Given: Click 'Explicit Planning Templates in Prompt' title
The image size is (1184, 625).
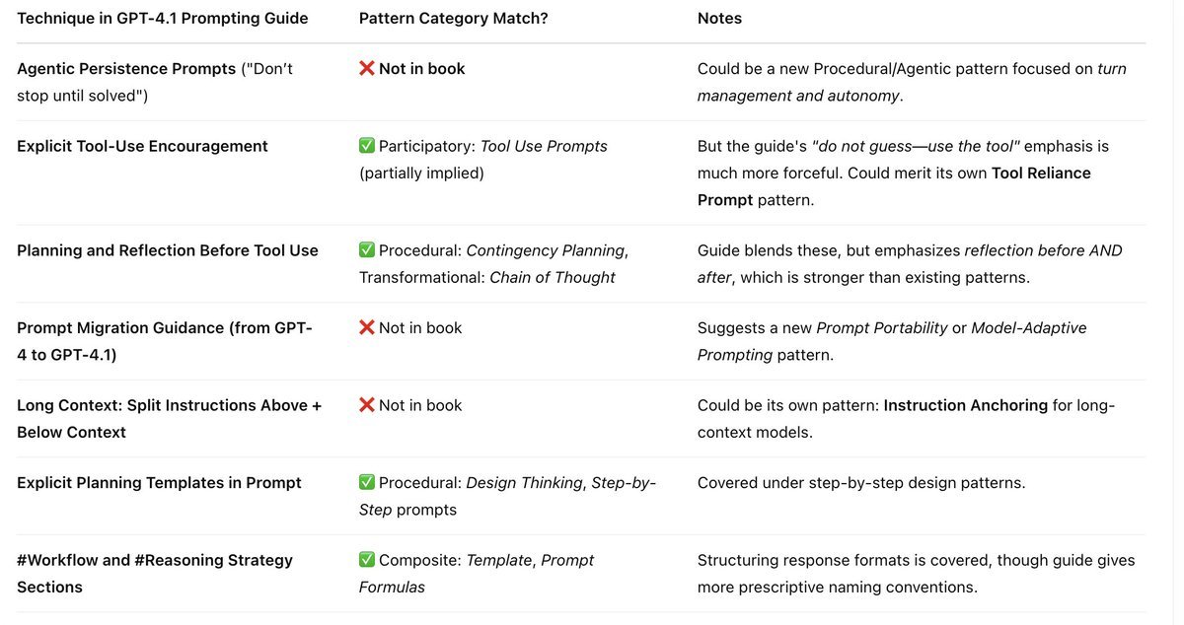Looking at the screenshot, I should 159,483.
